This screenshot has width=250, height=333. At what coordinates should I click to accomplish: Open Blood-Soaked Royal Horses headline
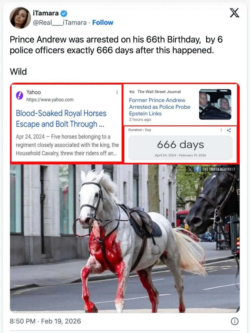tap(61, 119)
